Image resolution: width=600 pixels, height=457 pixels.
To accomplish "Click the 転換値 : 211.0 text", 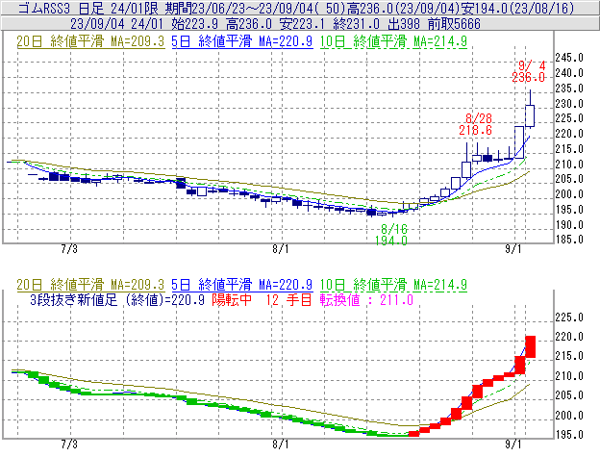I will tap(366, 299).
